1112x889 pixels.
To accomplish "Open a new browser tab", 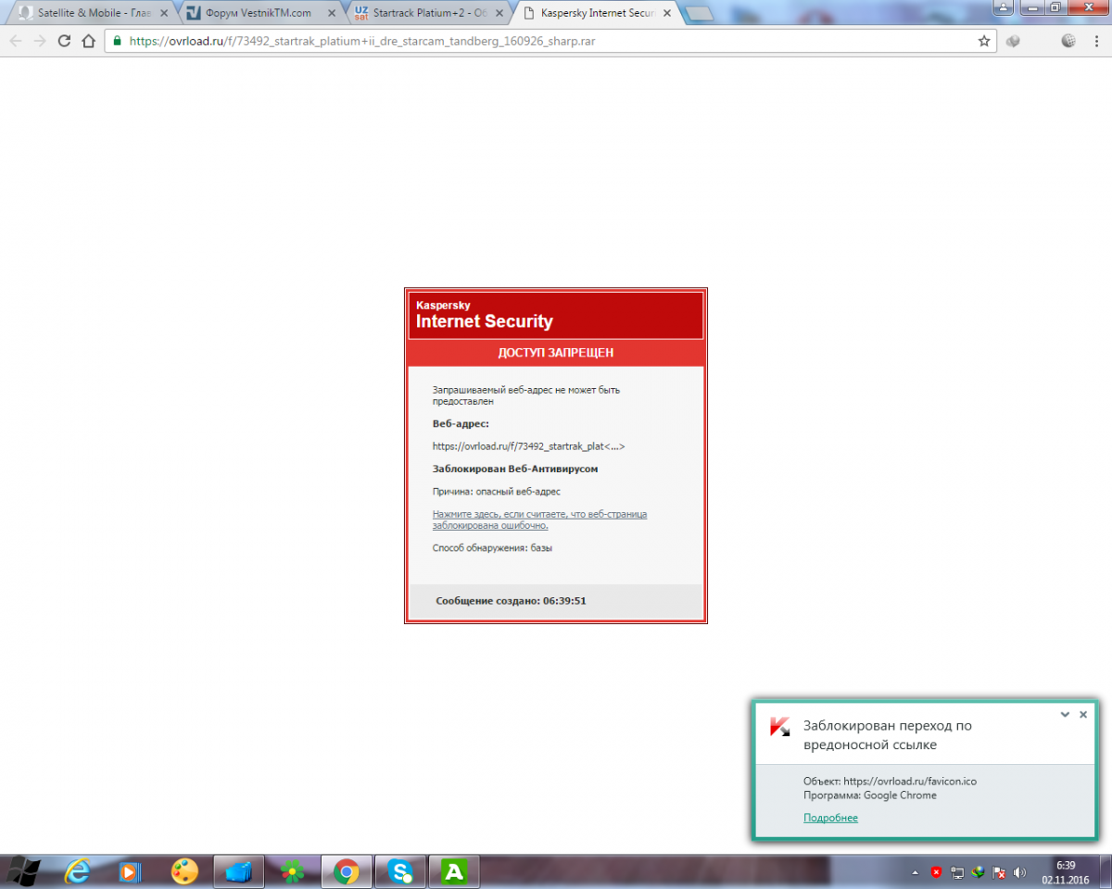I will (698, 14).
